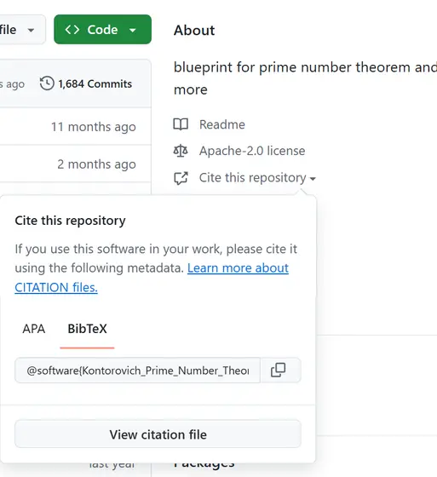437x477 pixels.
Task: Switch to the APA citation tab
Action: coord(34,329)
